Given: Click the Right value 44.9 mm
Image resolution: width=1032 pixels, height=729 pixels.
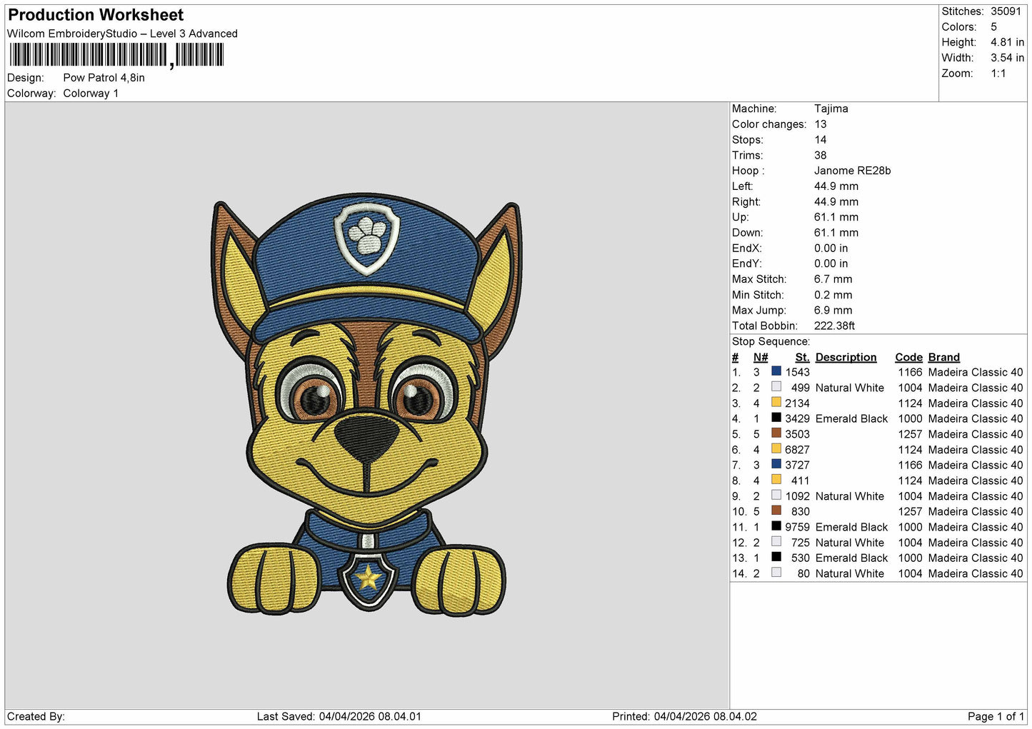Looking at the screenshot, I should [836, 202].
